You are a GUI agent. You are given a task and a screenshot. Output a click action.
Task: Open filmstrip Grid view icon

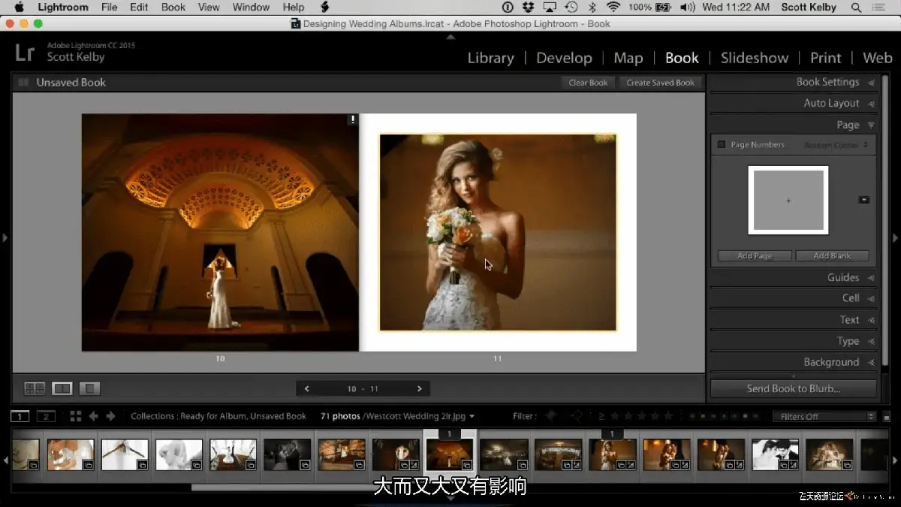point(76,416)
